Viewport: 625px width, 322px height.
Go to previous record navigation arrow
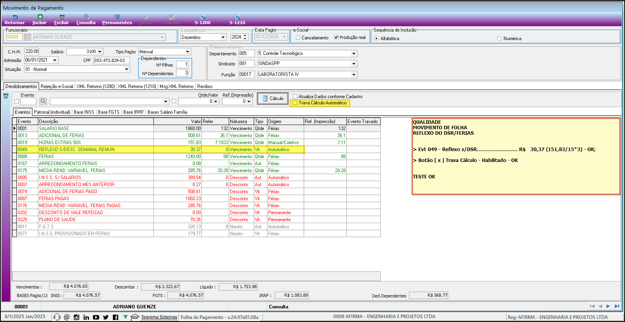coord(600,306)
